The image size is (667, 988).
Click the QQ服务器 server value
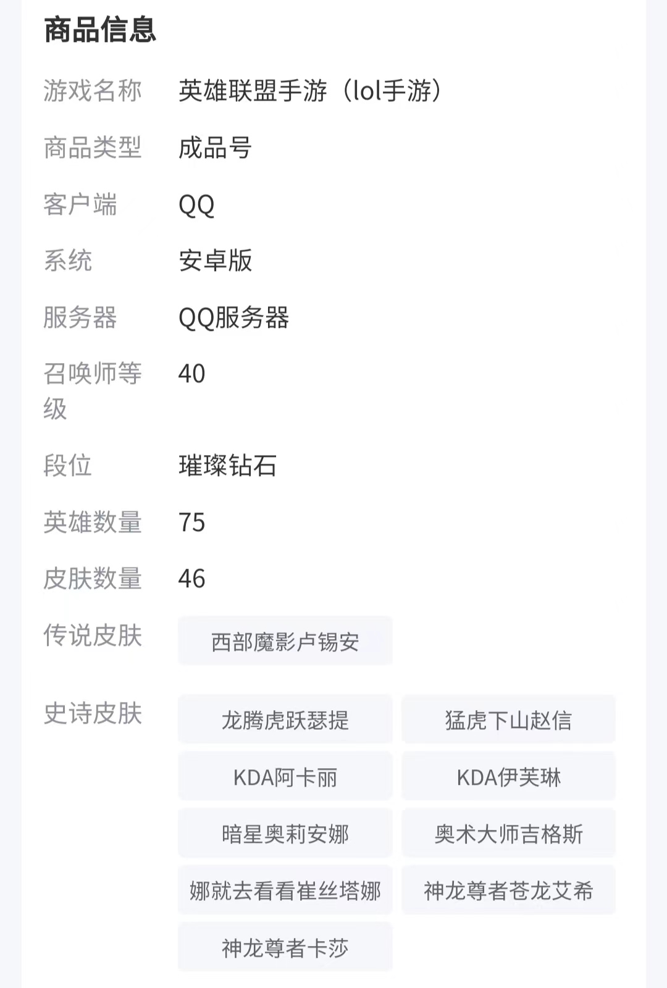[233, 317]
